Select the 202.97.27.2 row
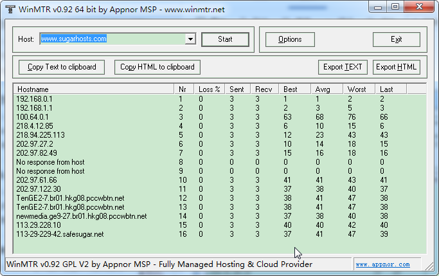Viewport: 439px width, 276px height. pyautogui.click(x=220, y=144)
